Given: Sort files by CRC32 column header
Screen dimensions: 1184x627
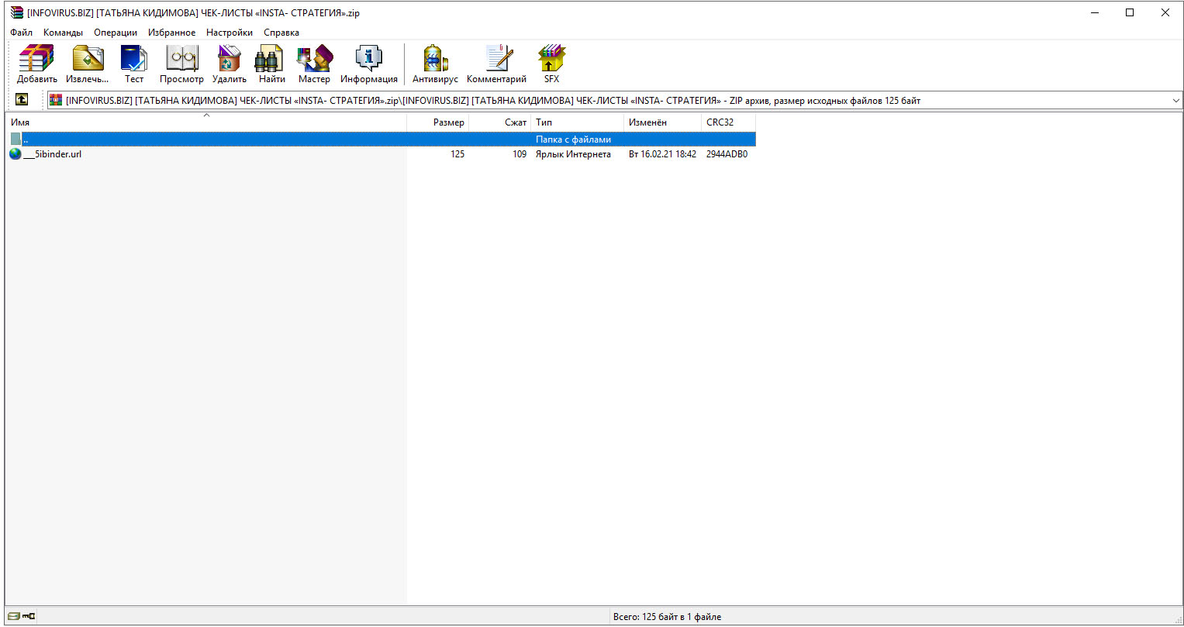Looking at the screenshot, I should [729, 122].
